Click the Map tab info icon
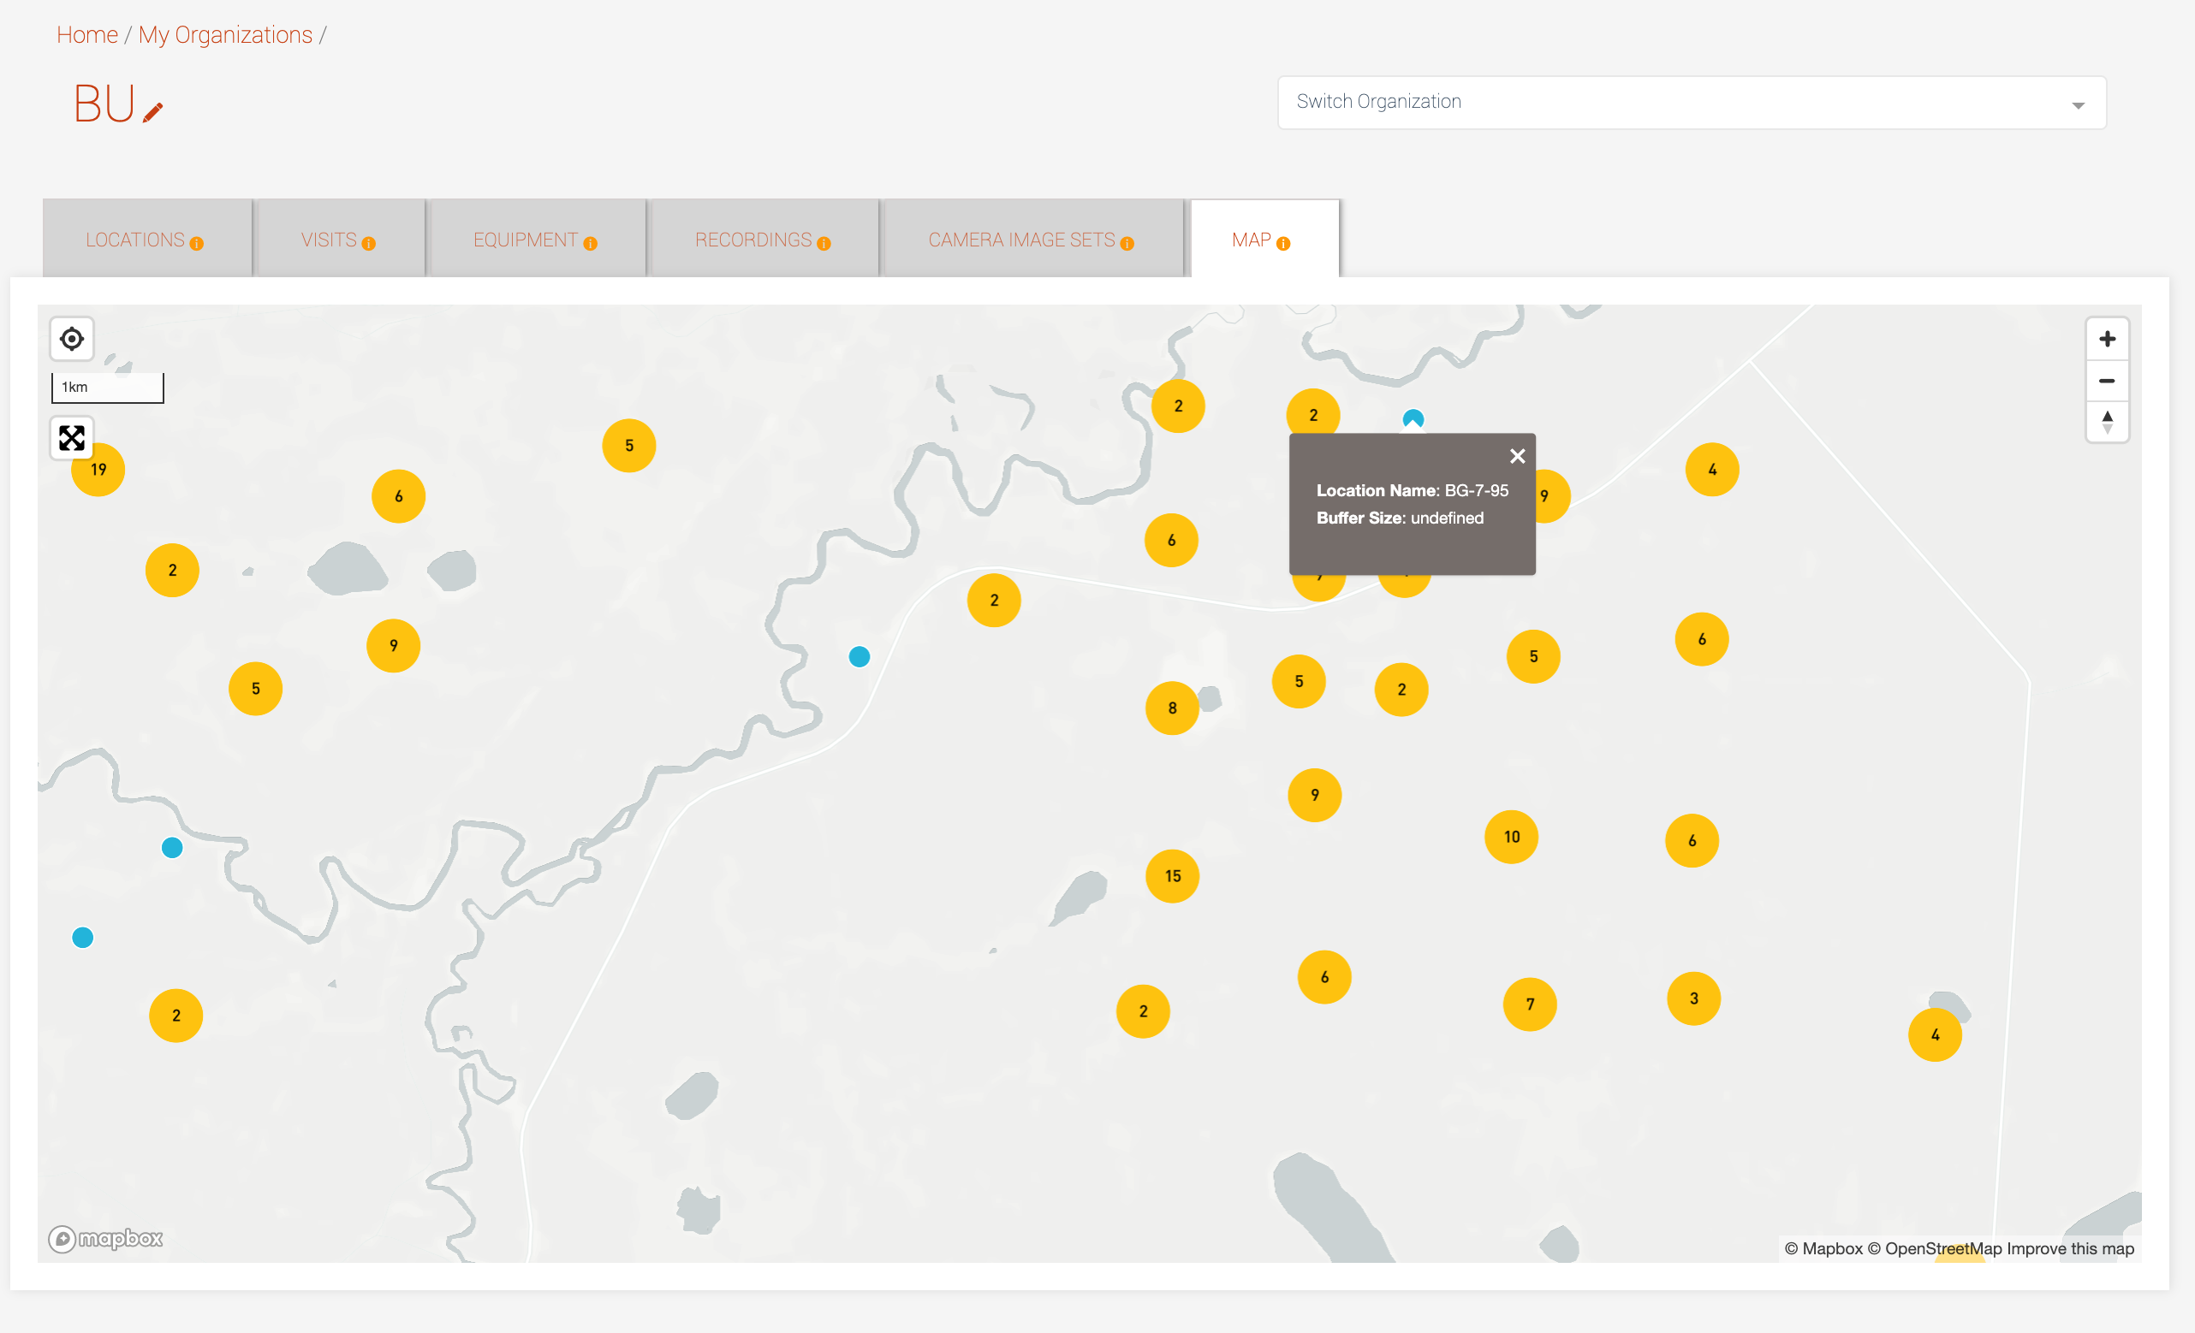This screenshot has height=1333, width=2195. pyautogui.click(x=1282, y=244)
